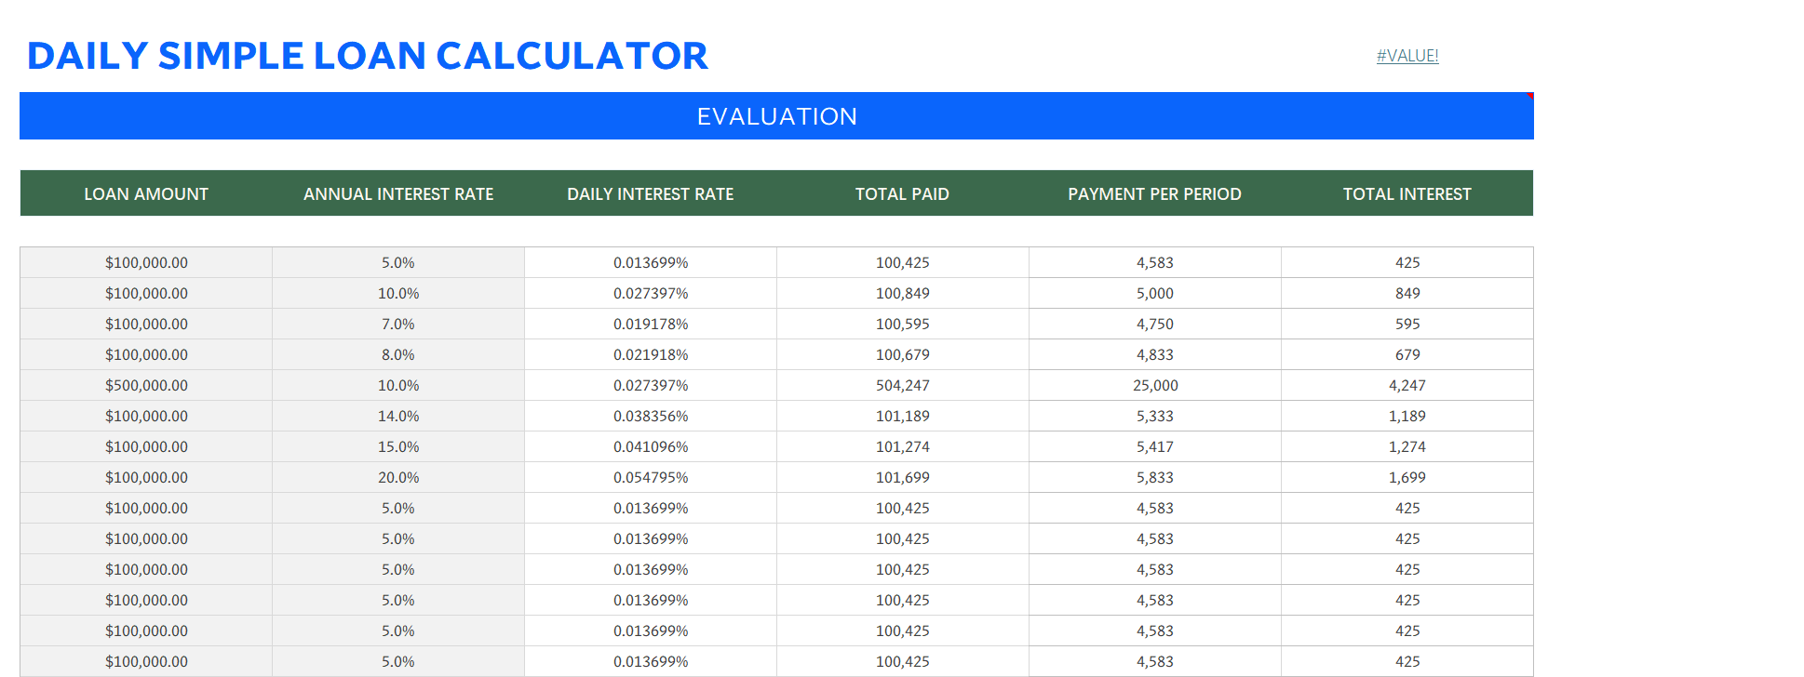Select the 0.019178% daily rate cell
The height and width of the screenshot is (677, 1804).
[x=651, y=324]
